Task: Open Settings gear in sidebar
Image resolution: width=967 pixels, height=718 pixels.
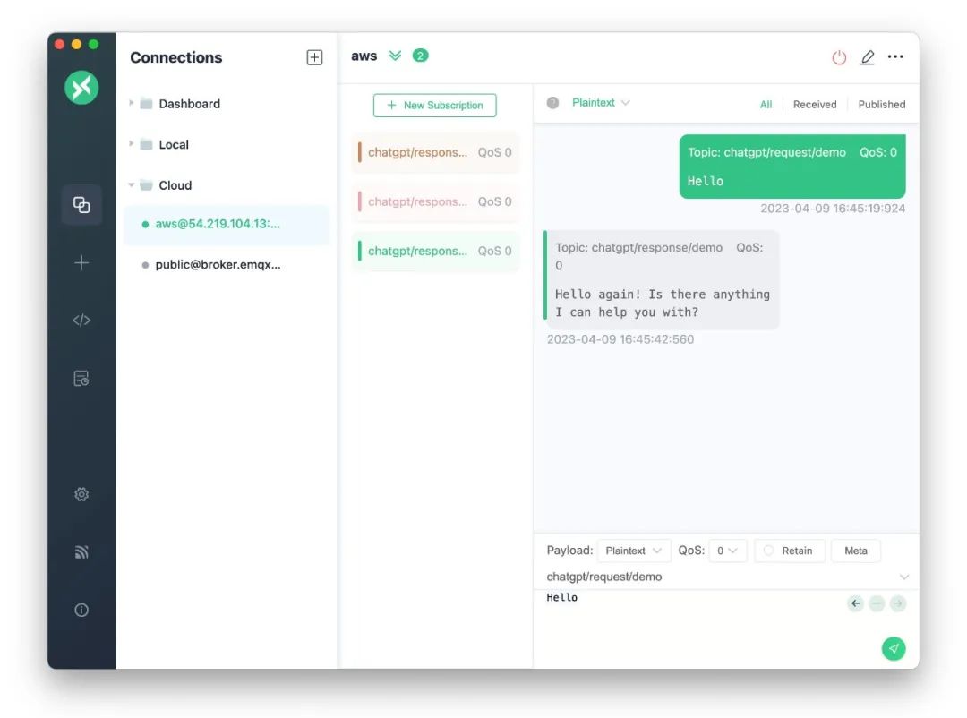Action: (x=81, y=494)
